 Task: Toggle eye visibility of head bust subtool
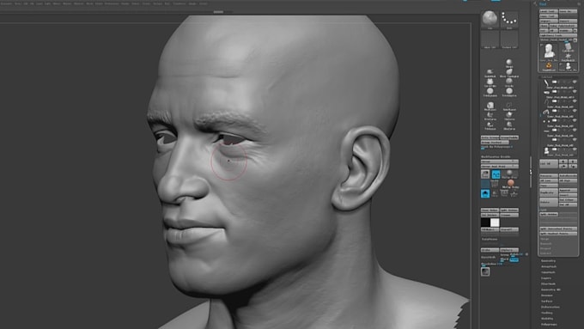575,149
